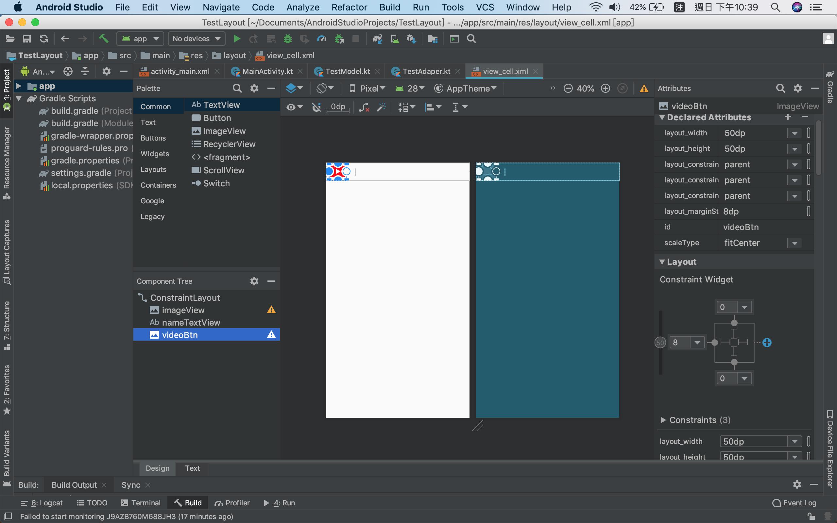This screenshot has height=523, width=837.
Task: Open the 6: Logcat tool window
Action: coord(42,503)
